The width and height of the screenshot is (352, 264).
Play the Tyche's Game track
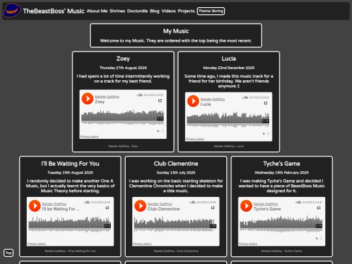[x=246, y=206]
